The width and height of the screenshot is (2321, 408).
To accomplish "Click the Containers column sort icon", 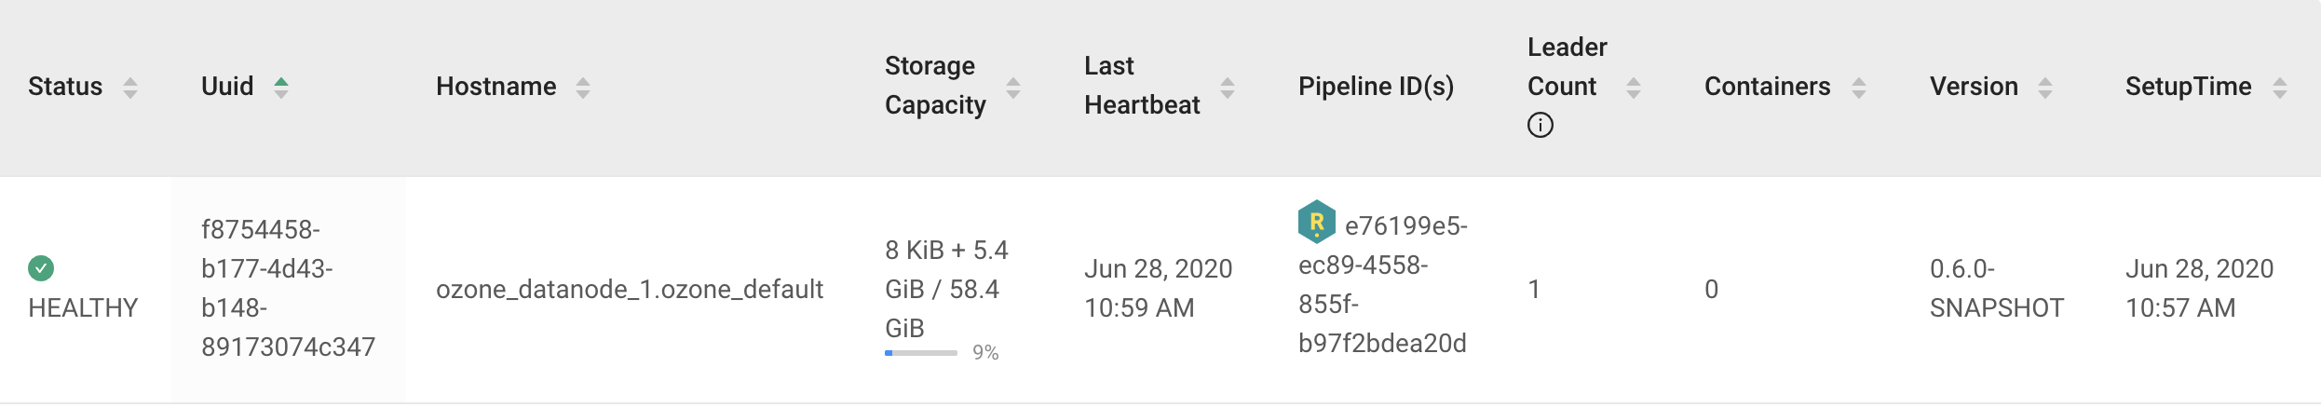I will point(1859,88).
